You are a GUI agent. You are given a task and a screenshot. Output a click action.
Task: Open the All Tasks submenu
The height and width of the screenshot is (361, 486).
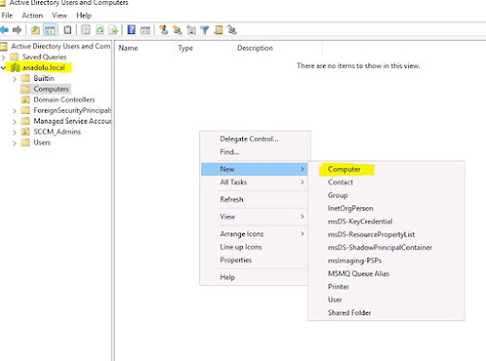pos(255,182)
